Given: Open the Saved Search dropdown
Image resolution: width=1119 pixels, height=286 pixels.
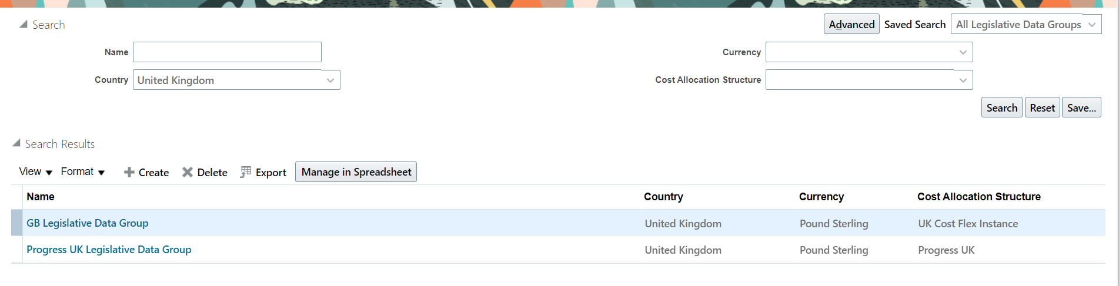Looking at the screenshot, I should tap(1091, 25).
